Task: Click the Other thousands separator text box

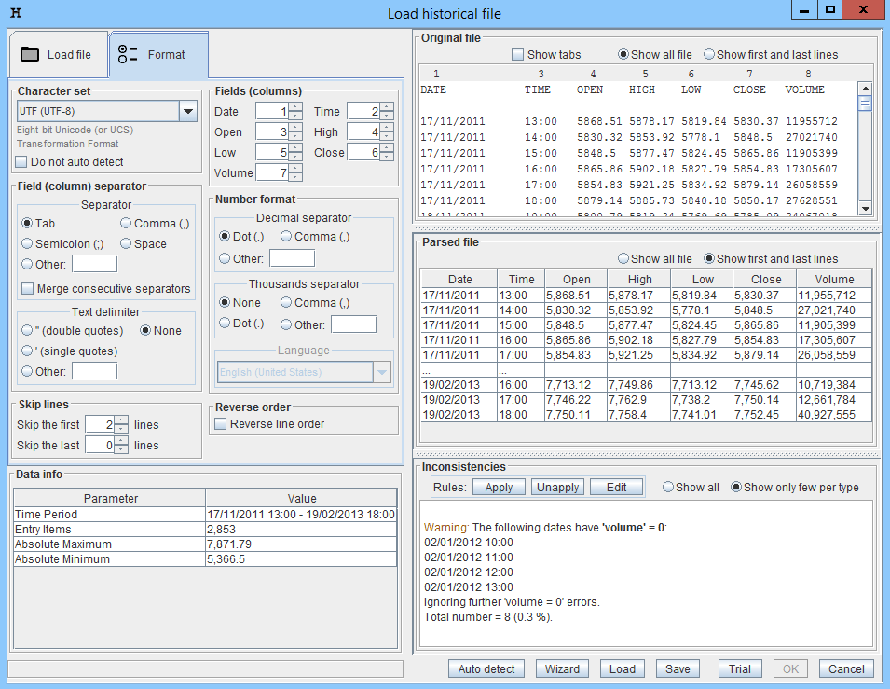Action: coord(353,324)
